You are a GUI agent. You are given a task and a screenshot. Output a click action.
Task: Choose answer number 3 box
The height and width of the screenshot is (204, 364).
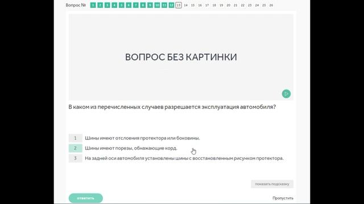point(76,159)
